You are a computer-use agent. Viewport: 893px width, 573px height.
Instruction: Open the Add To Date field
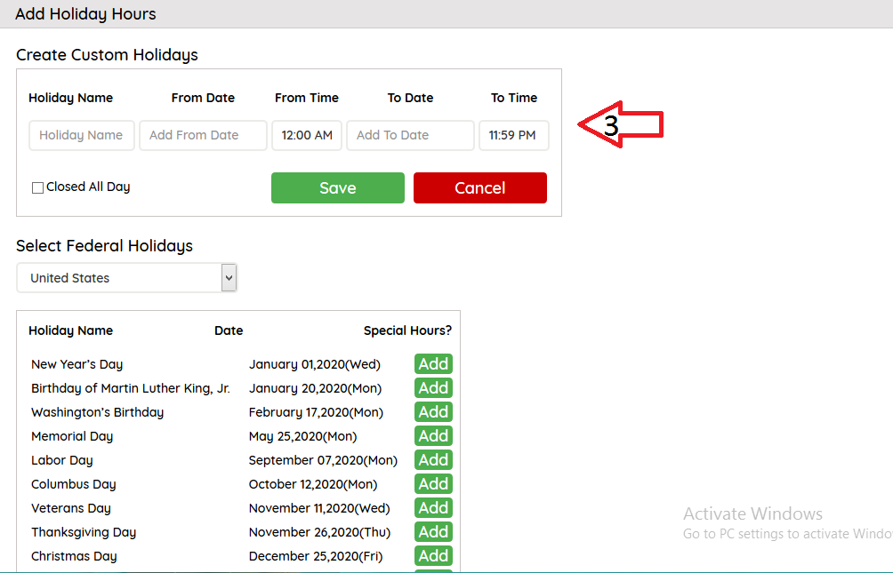pyautogui.click(x=410, y=135)
